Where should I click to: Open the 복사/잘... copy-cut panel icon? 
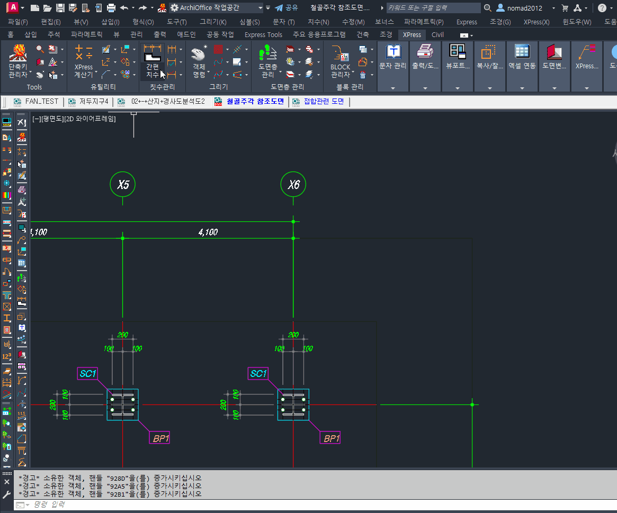490,57
